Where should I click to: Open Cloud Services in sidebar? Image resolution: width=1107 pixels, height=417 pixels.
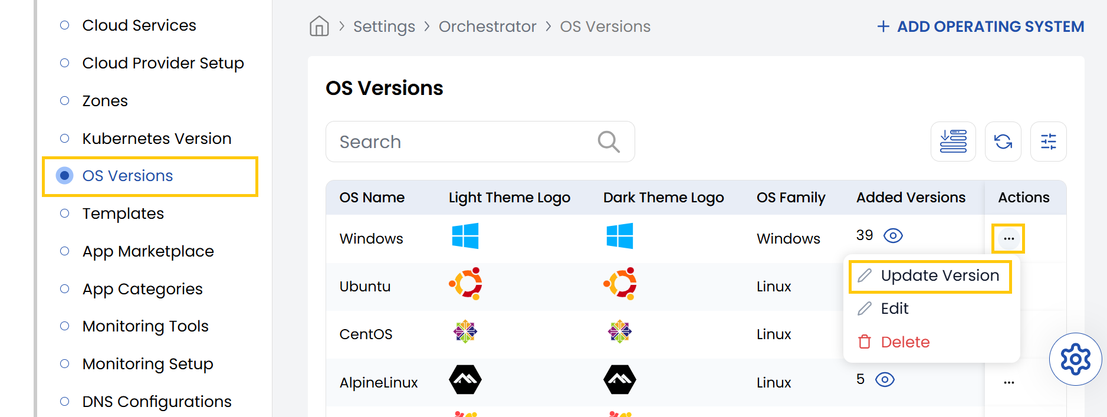click(139, 25)
